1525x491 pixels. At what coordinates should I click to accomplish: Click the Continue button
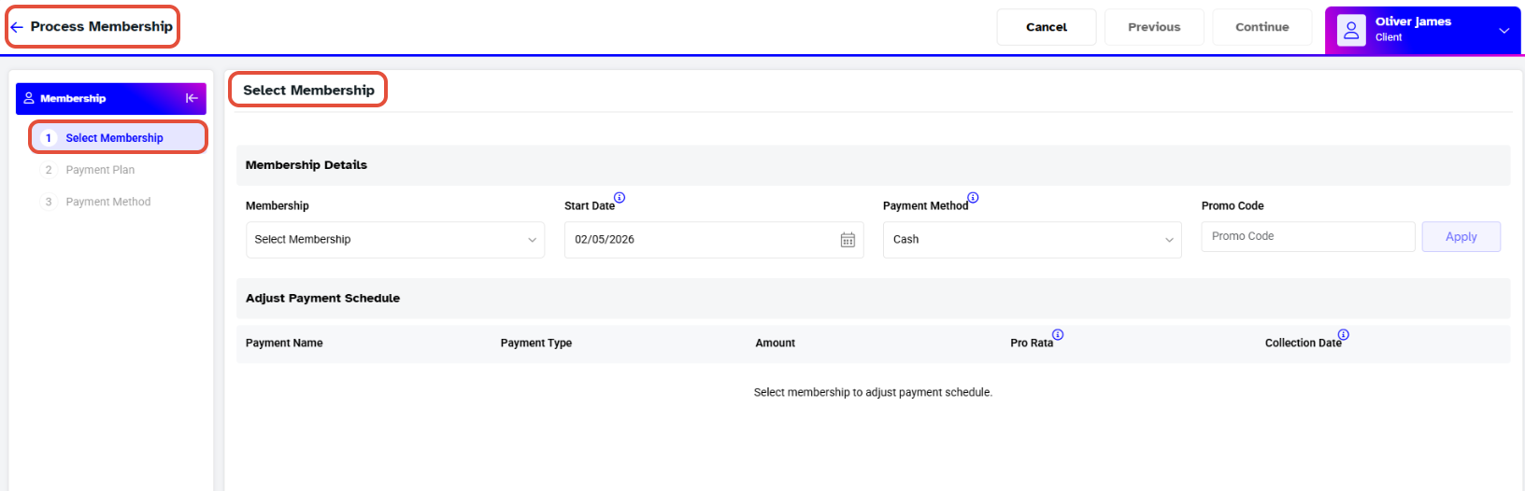coord(1262,27)
